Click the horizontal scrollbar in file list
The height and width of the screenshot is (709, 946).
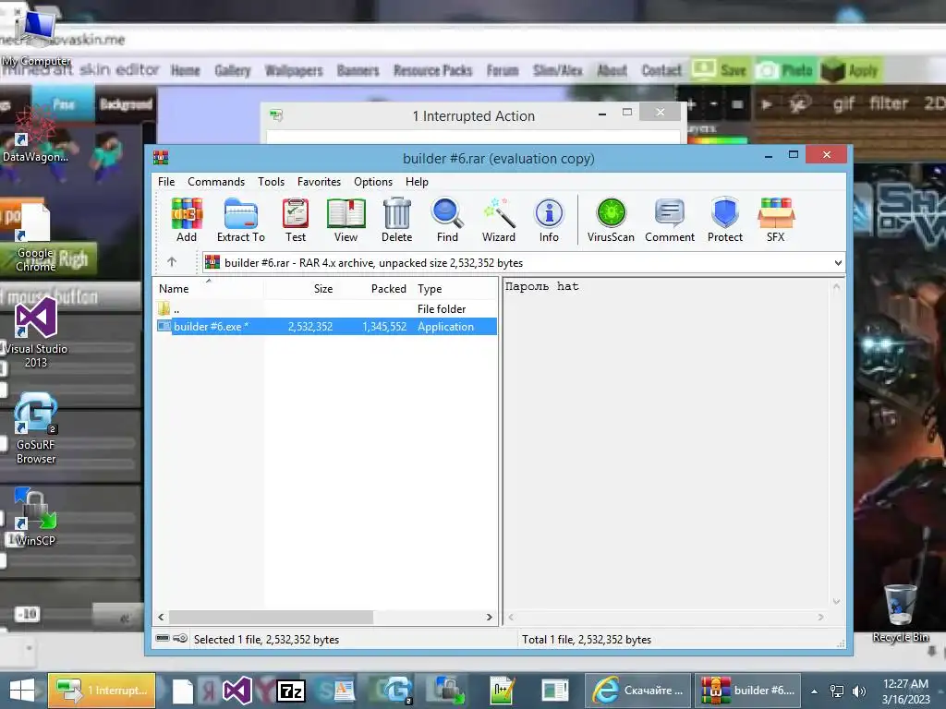[x=271, y=617]
